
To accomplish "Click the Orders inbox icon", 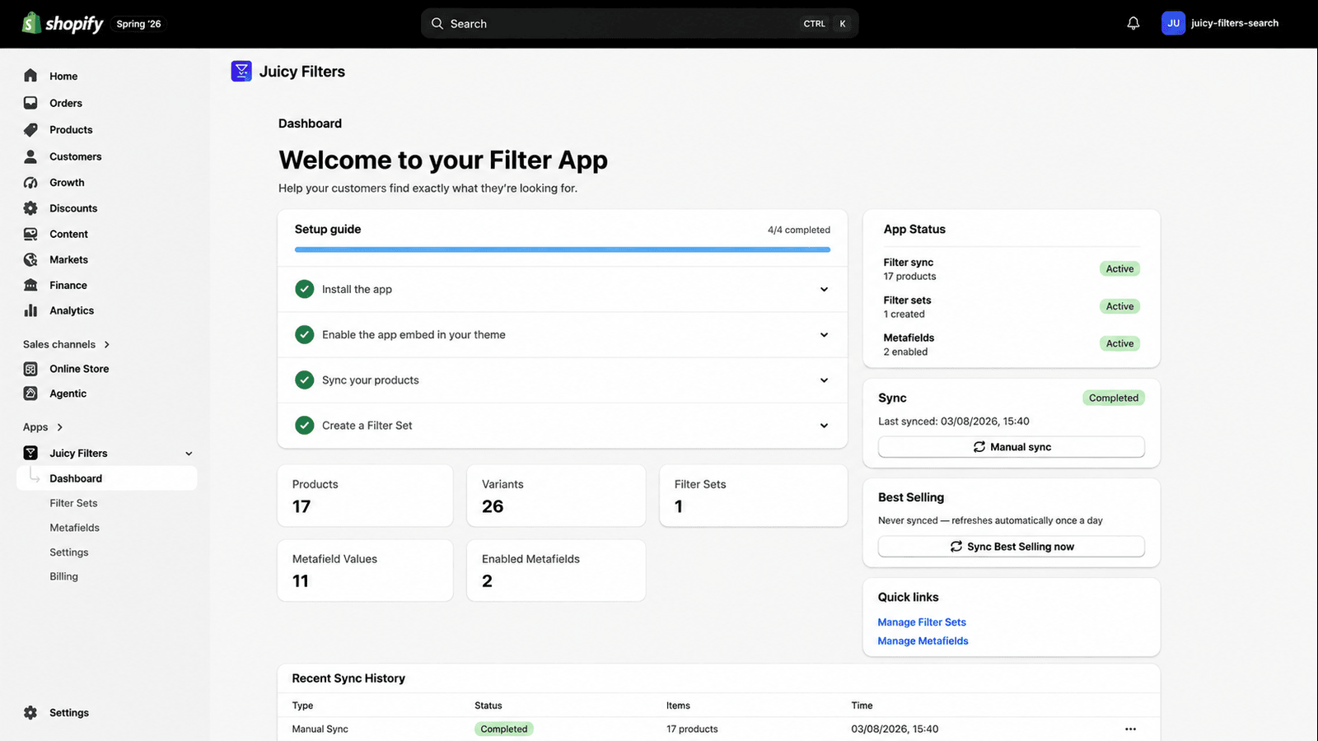I will (x=30, y=103).
